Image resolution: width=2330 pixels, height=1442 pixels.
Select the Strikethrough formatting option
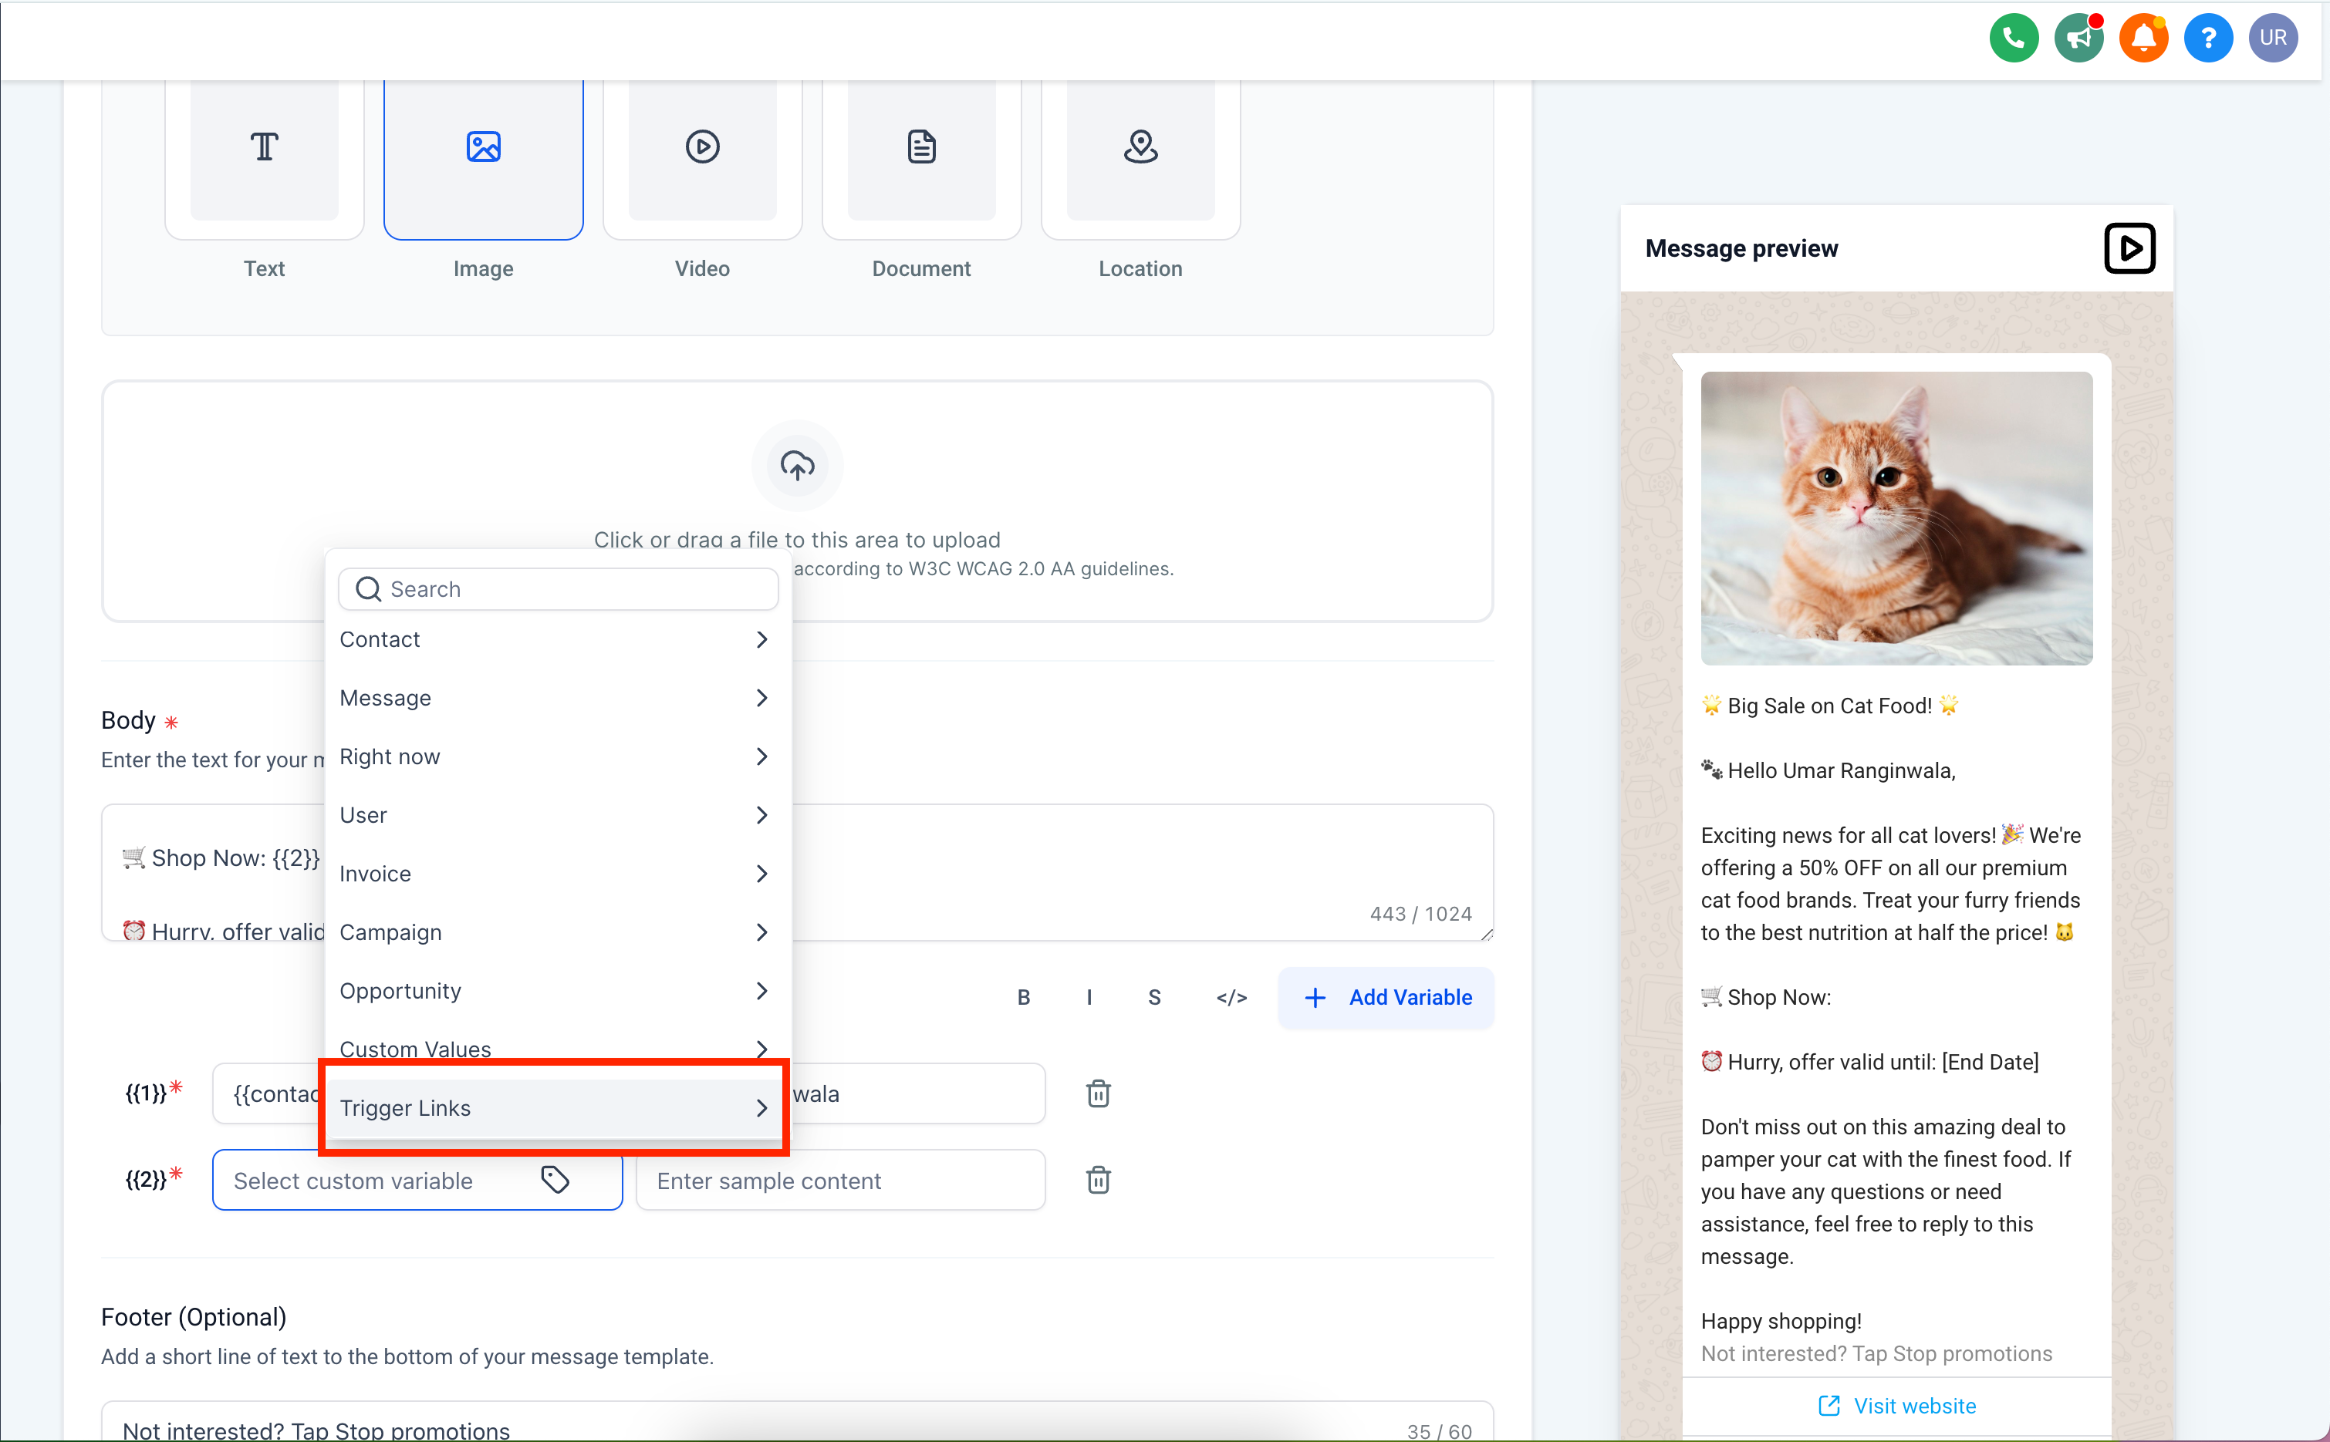[x=1152, y=996]
